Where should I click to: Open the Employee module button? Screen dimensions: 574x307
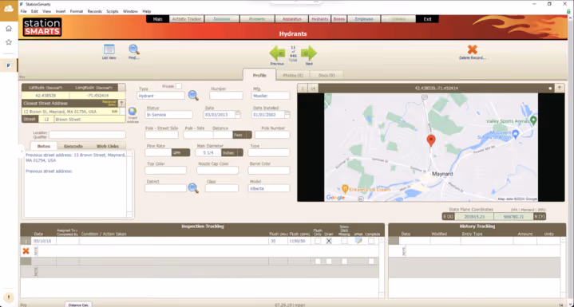tap(364, 19)
